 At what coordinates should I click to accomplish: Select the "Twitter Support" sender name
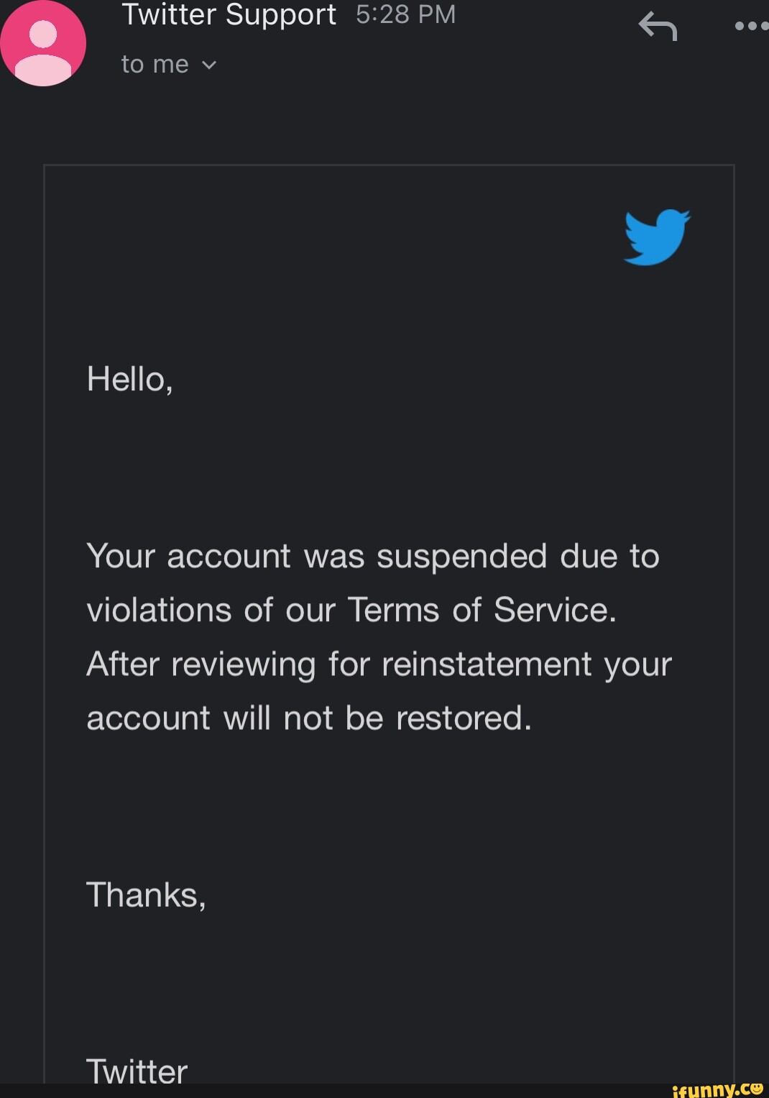pos(229,15)
